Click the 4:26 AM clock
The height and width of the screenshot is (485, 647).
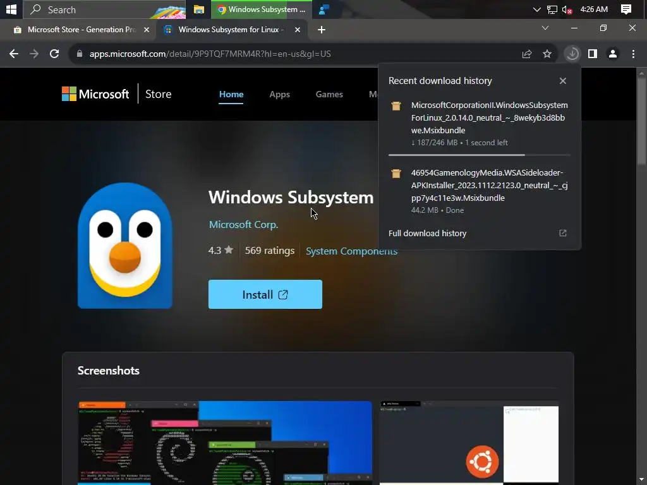[594, 9]
